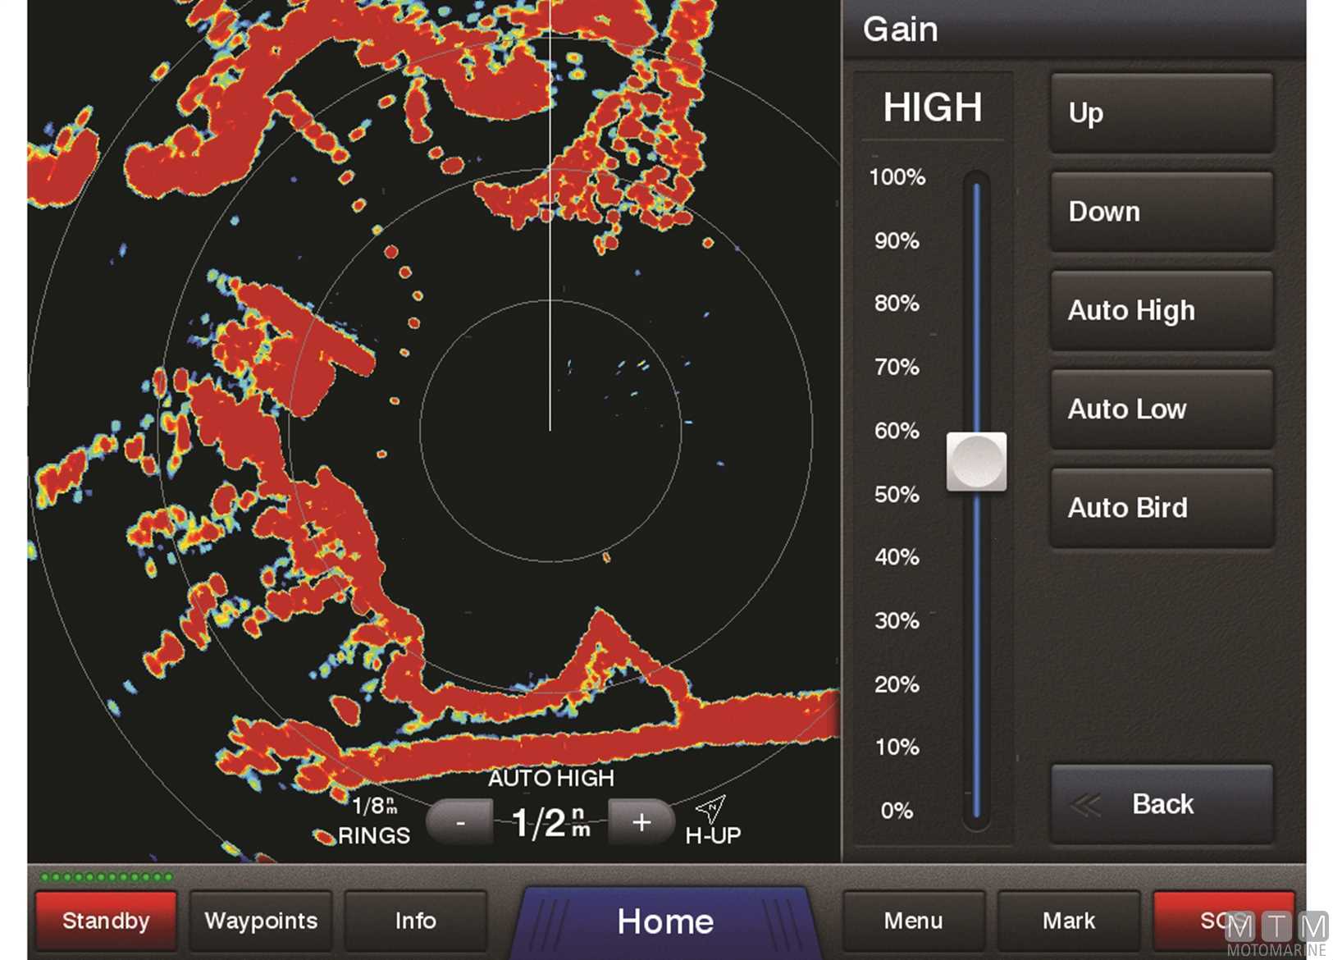The width and height of the screenshot is (1333, 960).
Task: Tap the H-UP north arrow icon
Action: (x=711, y=809)
